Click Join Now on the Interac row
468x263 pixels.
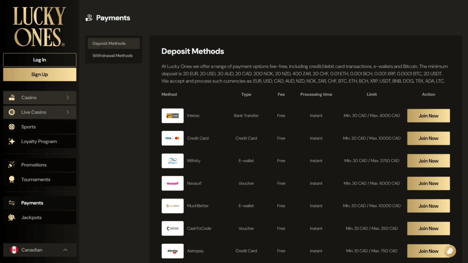click(428, 116)
